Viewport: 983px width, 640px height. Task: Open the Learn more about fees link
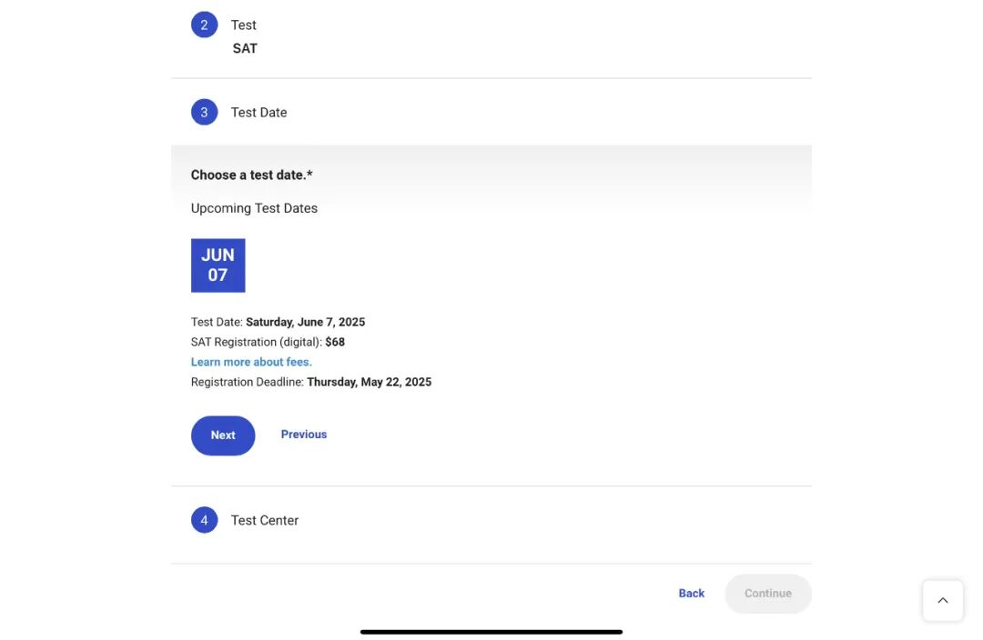[251, 362]
